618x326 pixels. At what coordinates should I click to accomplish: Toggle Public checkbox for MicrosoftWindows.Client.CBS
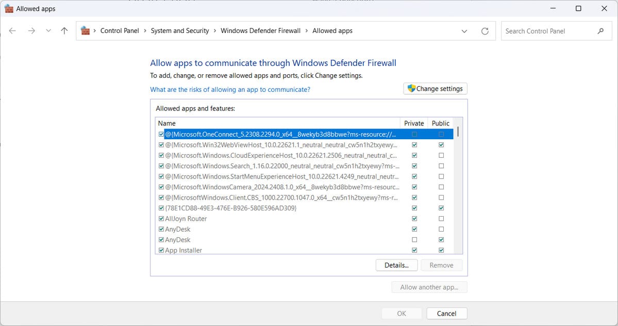tap(441, 198)
